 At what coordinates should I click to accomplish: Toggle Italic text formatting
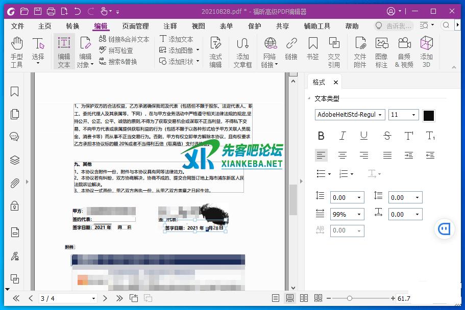click(342, 136)
